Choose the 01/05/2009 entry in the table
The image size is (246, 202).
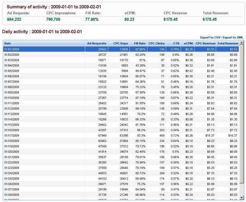pyautogui.click(x=117, y=71)
